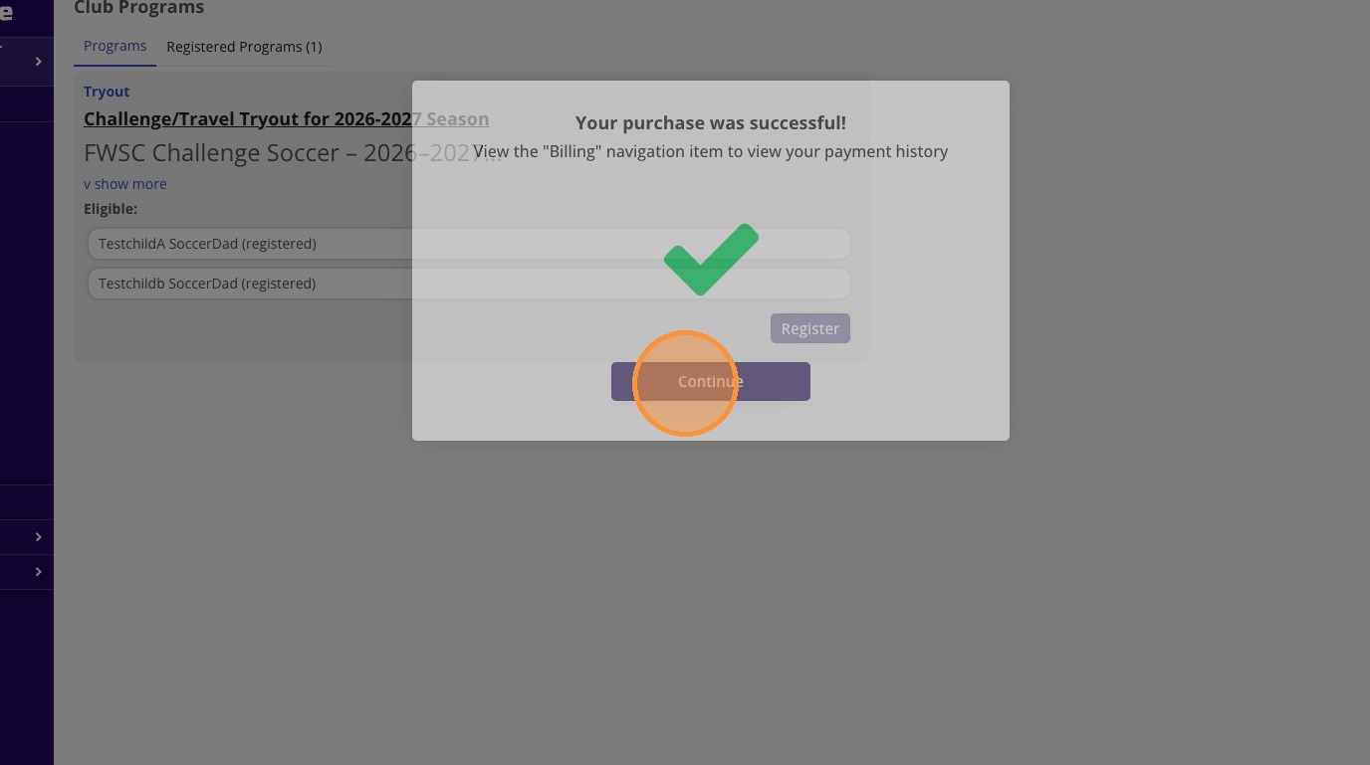Click the empty sidebar row below the top chevron
Viewport: 1370px width, 765px height.
26,104
